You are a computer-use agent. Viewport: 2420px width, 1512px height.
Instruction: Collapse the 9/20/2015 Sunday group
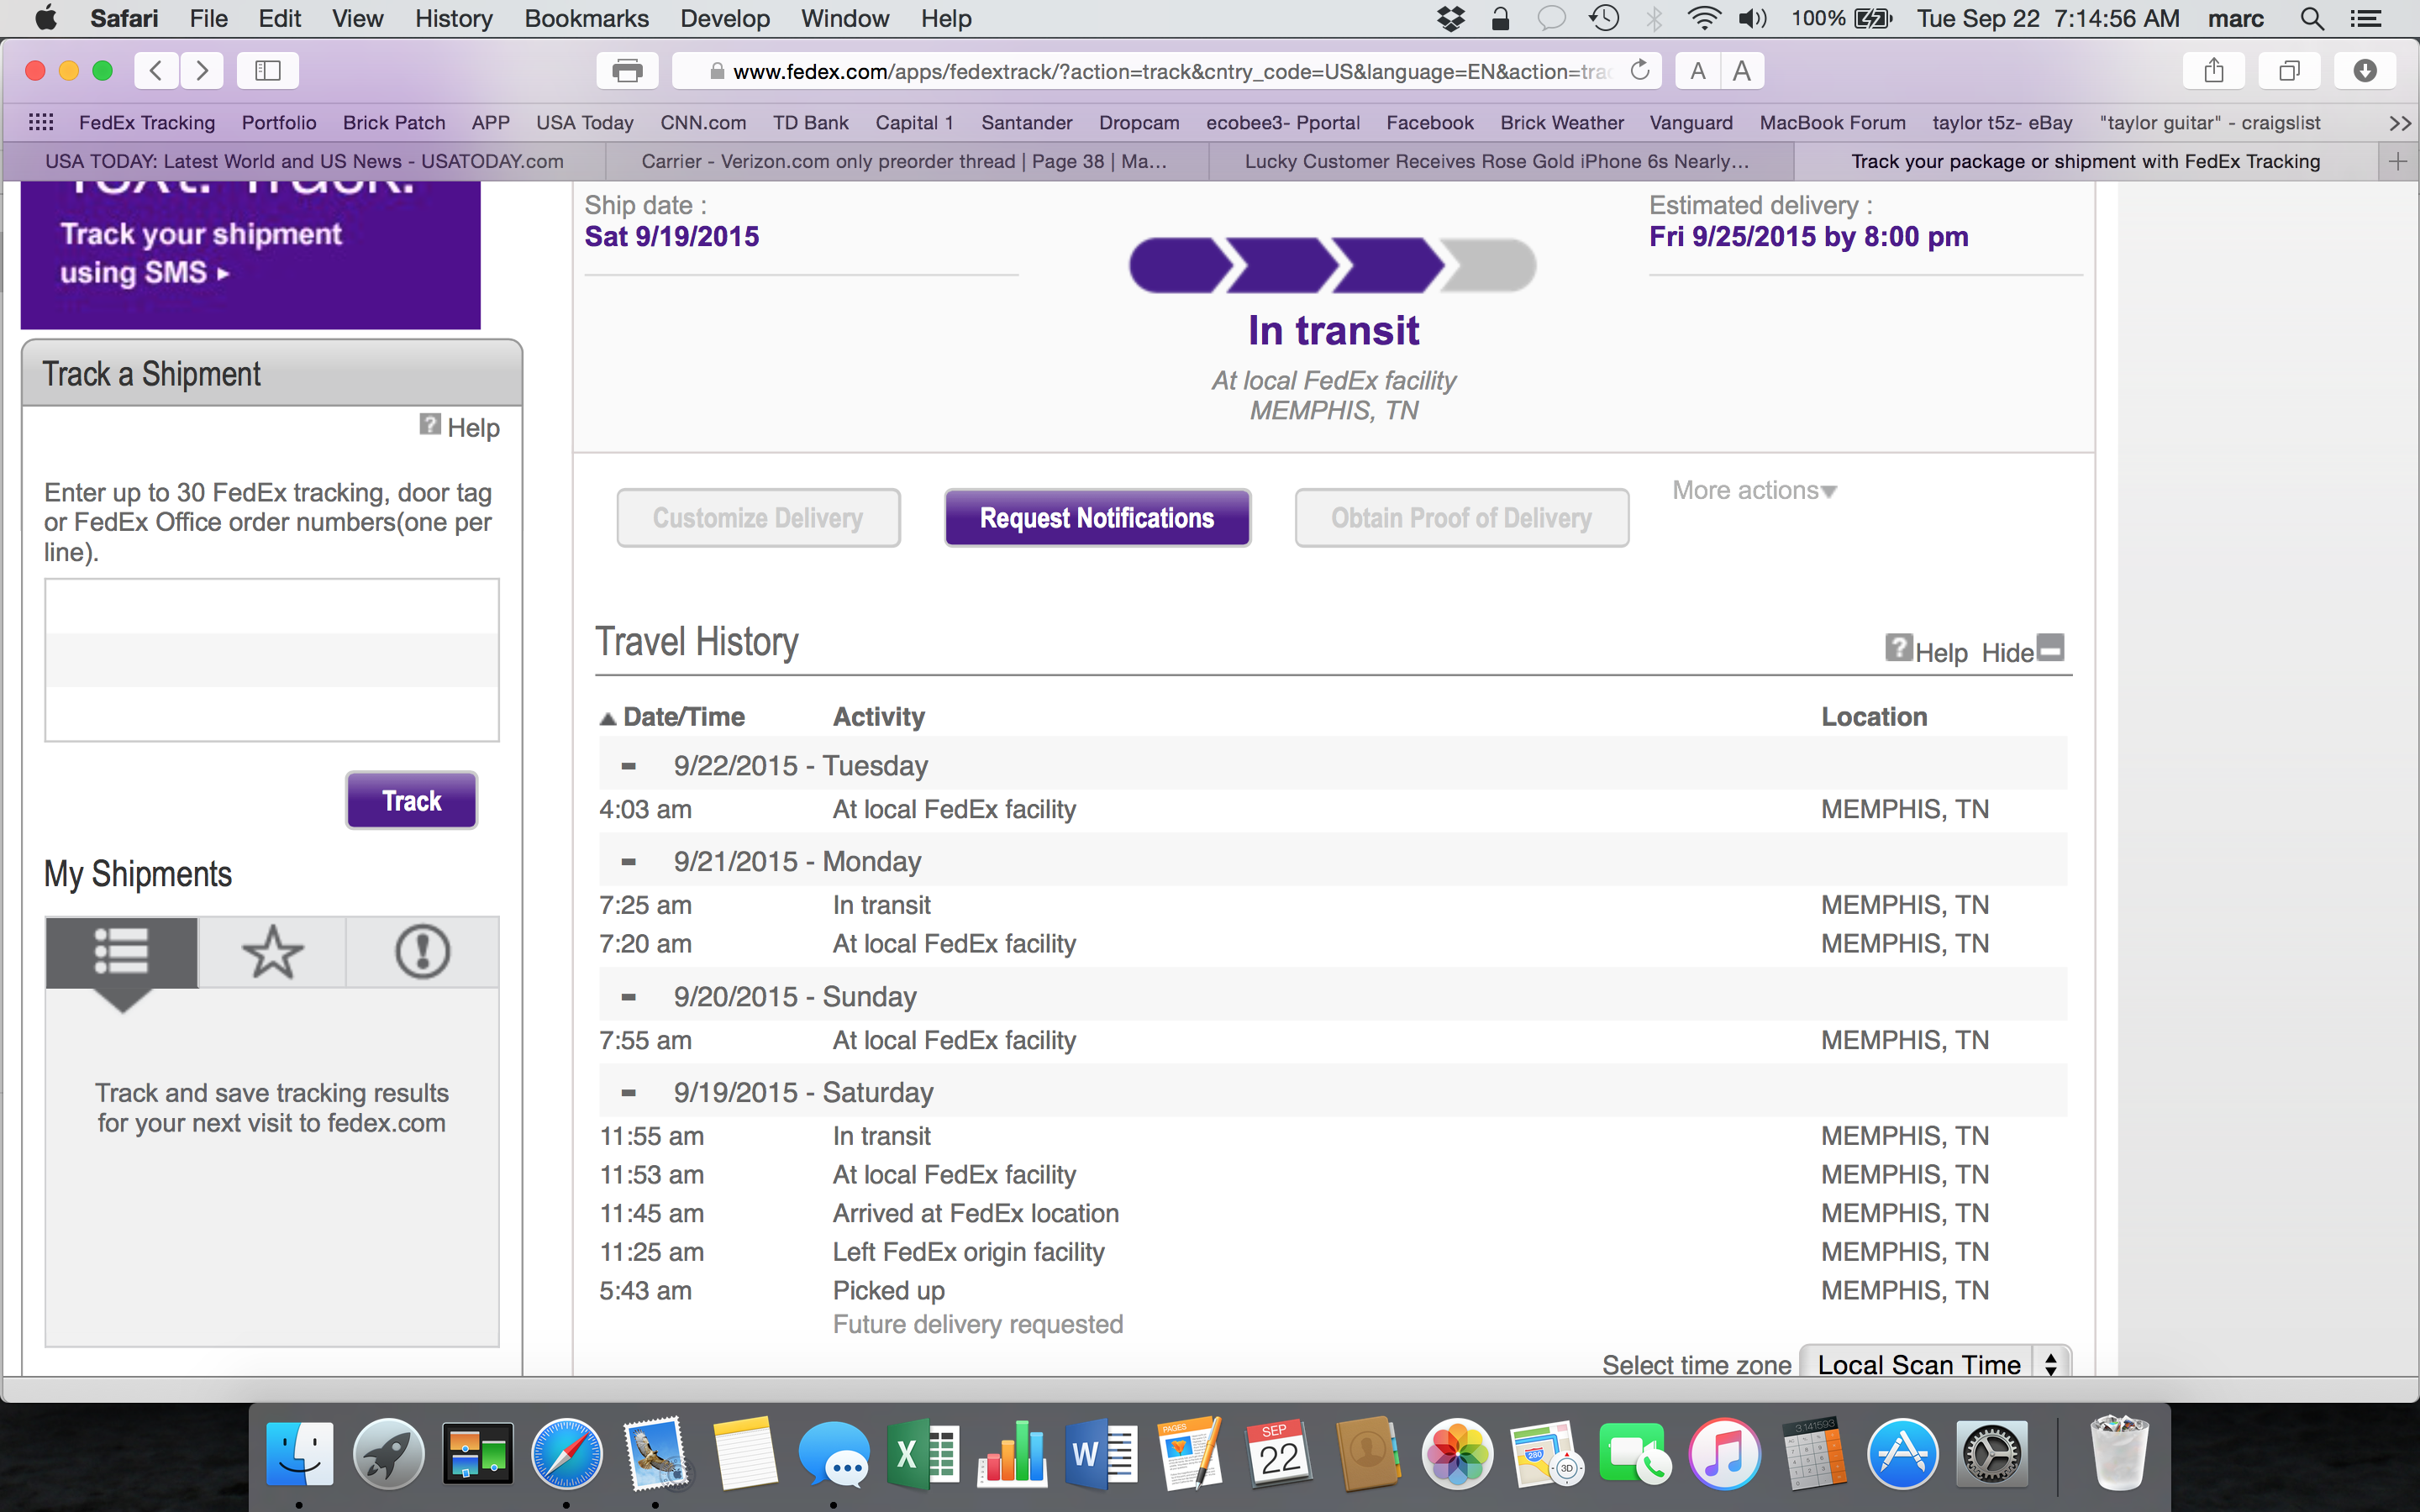pos(628,997)
